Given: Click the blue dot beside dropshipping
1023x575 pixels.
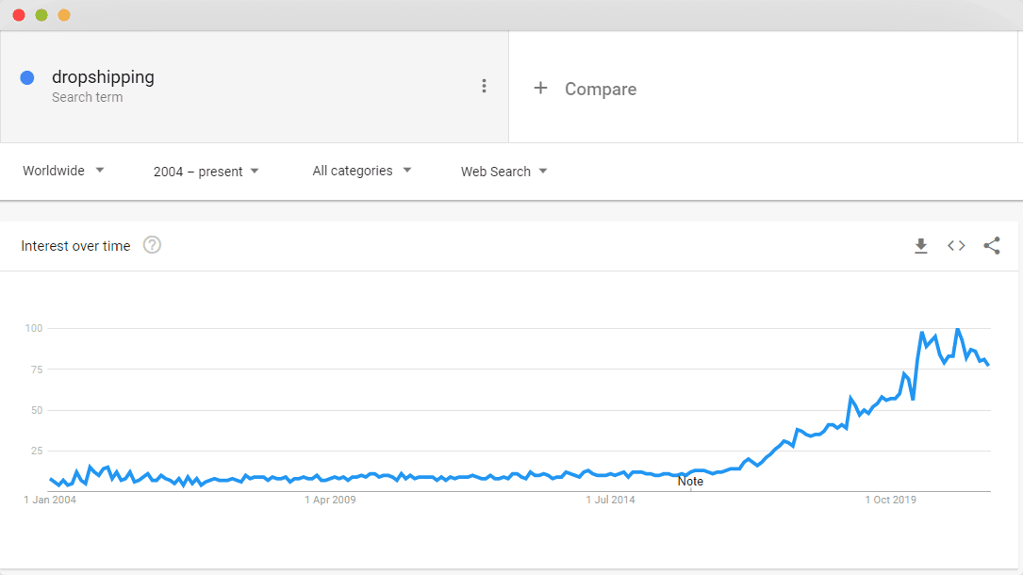Looking at the screenshot, I should [27, 78].
